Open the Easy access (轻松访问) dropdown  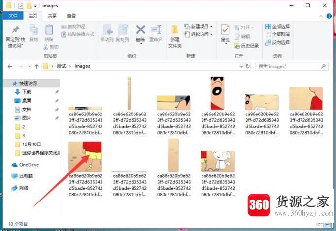tap(199, 34)
